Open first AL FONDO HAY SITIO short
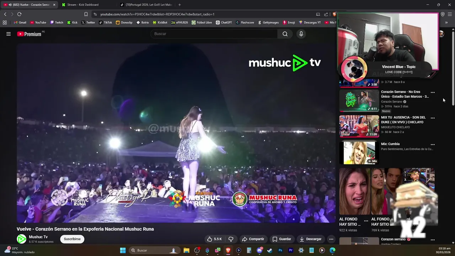Screen dimensions: 455x256 point(354,191)
